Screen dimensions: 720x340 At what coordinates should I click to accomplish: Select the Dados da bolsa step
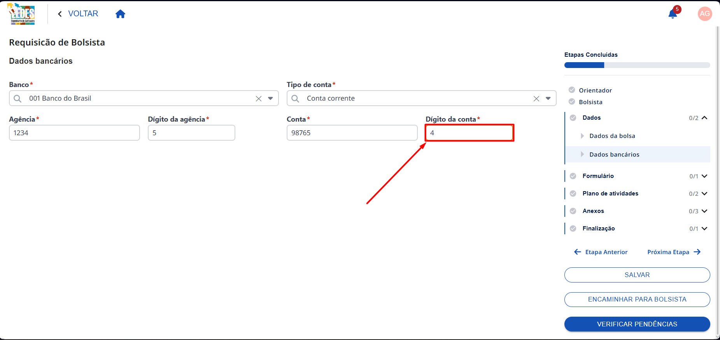612,136
